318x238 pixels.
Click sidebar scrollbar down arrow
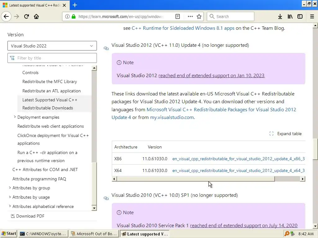pos(94,208)
